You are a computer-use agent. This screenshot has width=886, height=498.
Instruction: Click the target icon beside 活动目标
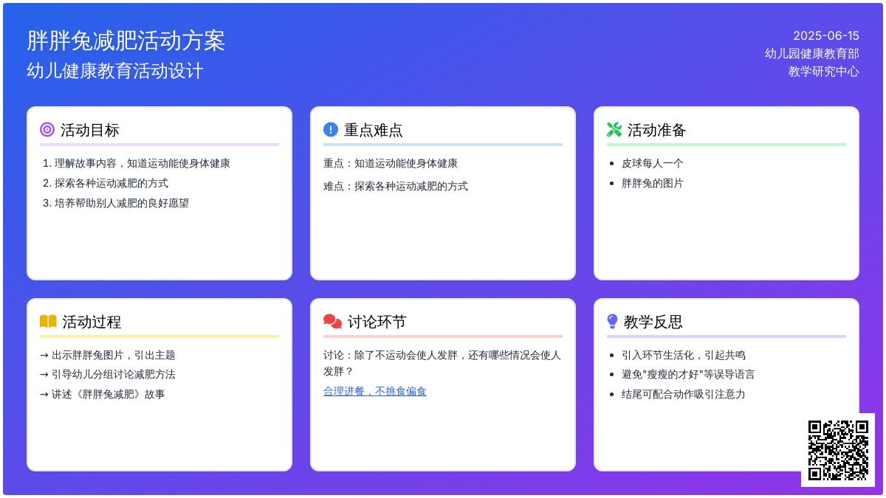tap(47, 130)
